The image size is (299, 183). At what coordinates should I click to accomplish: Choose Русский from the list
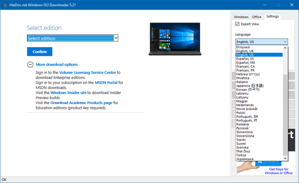(x=259, y=128)
